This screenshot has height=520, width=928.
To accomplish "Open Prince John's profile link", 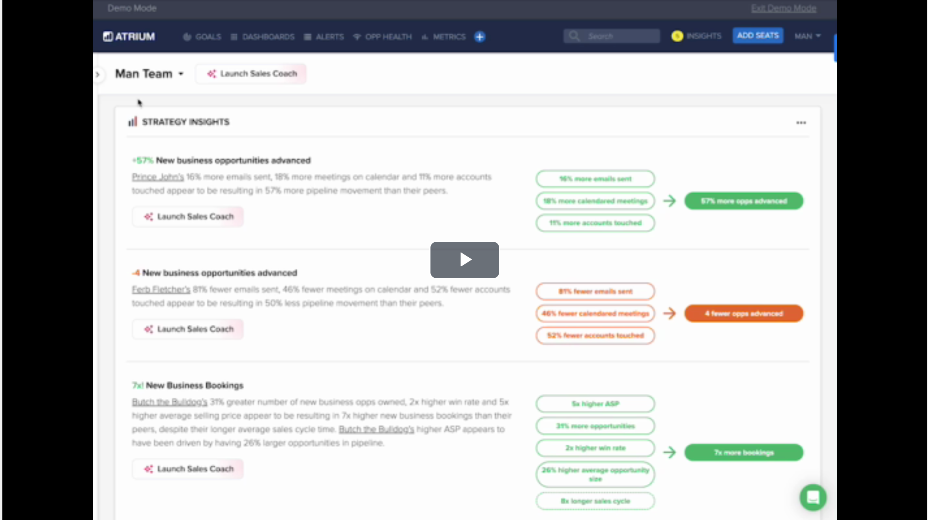I will coord(158,177).
